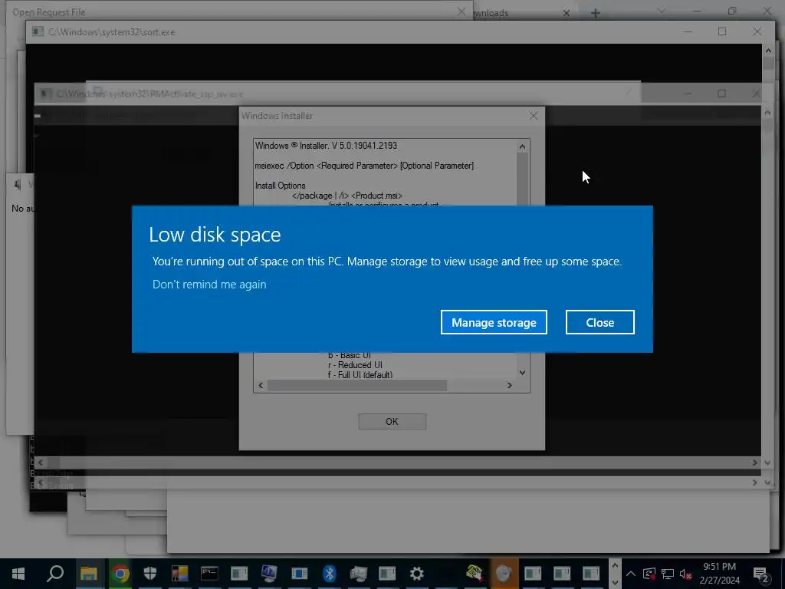The width and height of the screenshot is (785, 589).
Task: Click the Windows Installer horizontal scrollbar thumb
Action: click(x=357, y=385)
